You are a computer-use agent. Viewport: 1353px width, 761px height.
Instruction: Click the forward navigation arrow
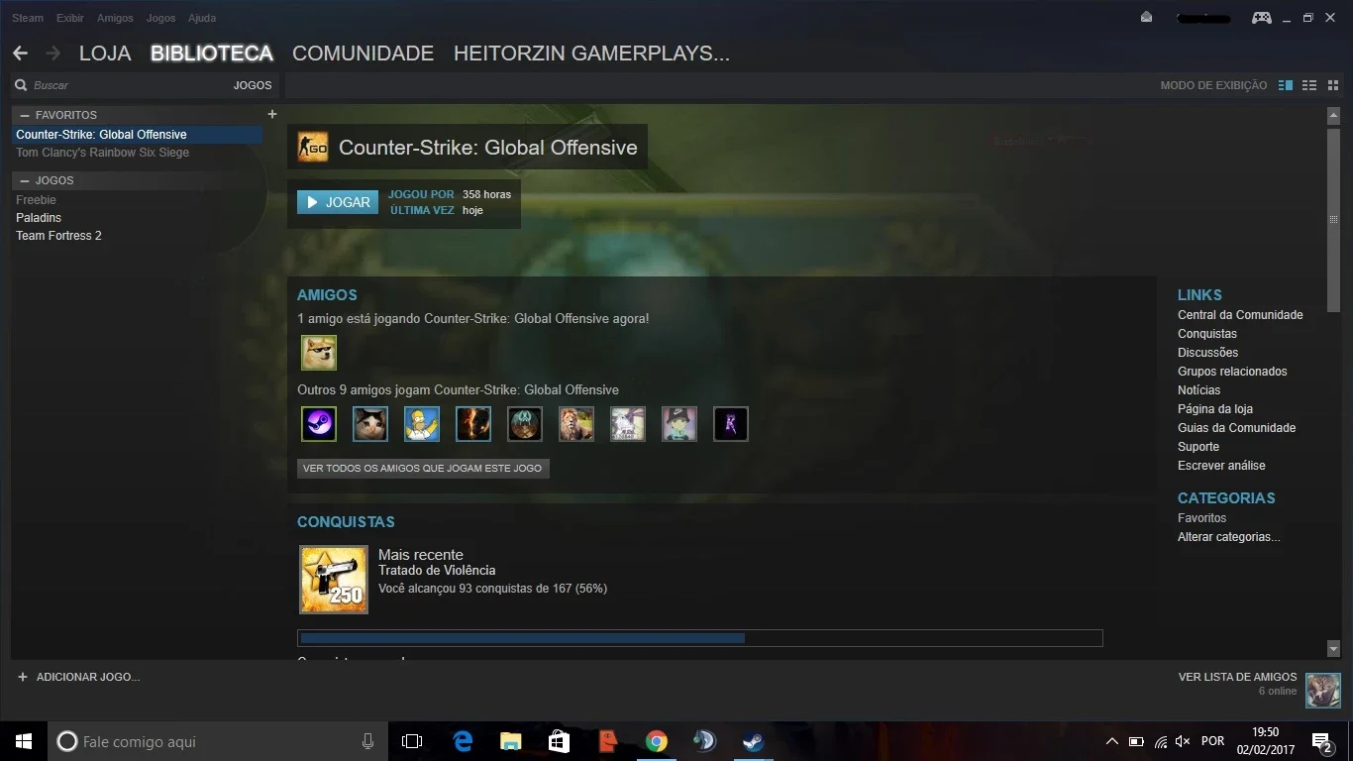click(x=53, y=54)
